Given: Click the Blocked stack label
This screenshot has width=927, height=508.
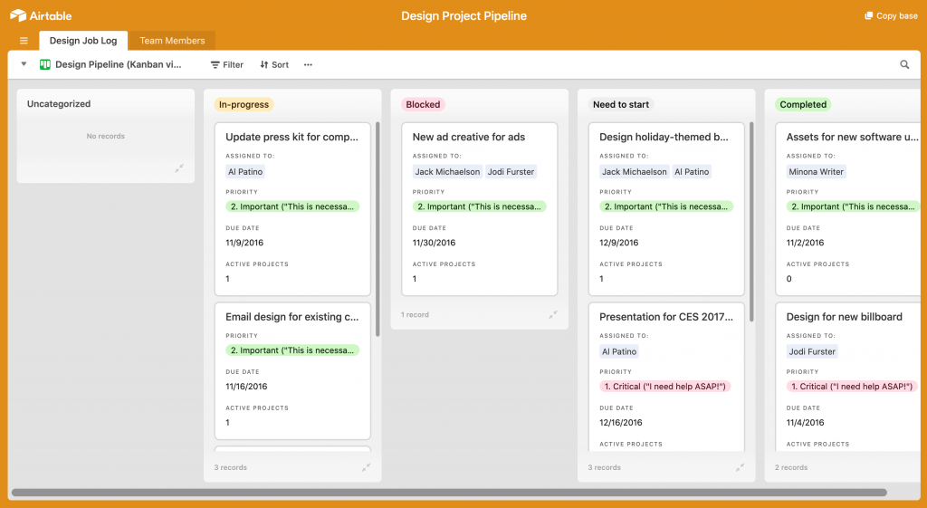Looking at the screenshot, I should click(423, 105).
